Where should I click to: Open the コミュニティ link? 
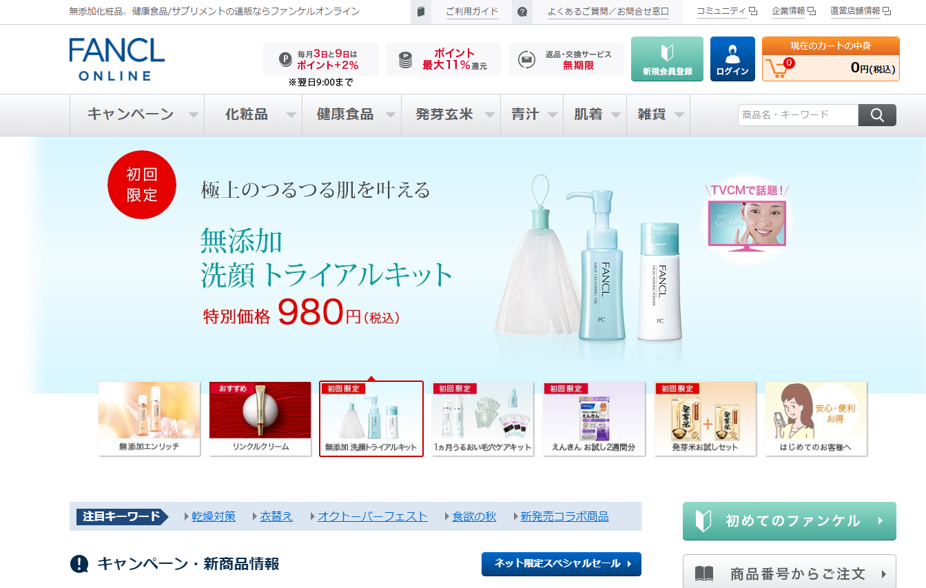click(721, 11)
